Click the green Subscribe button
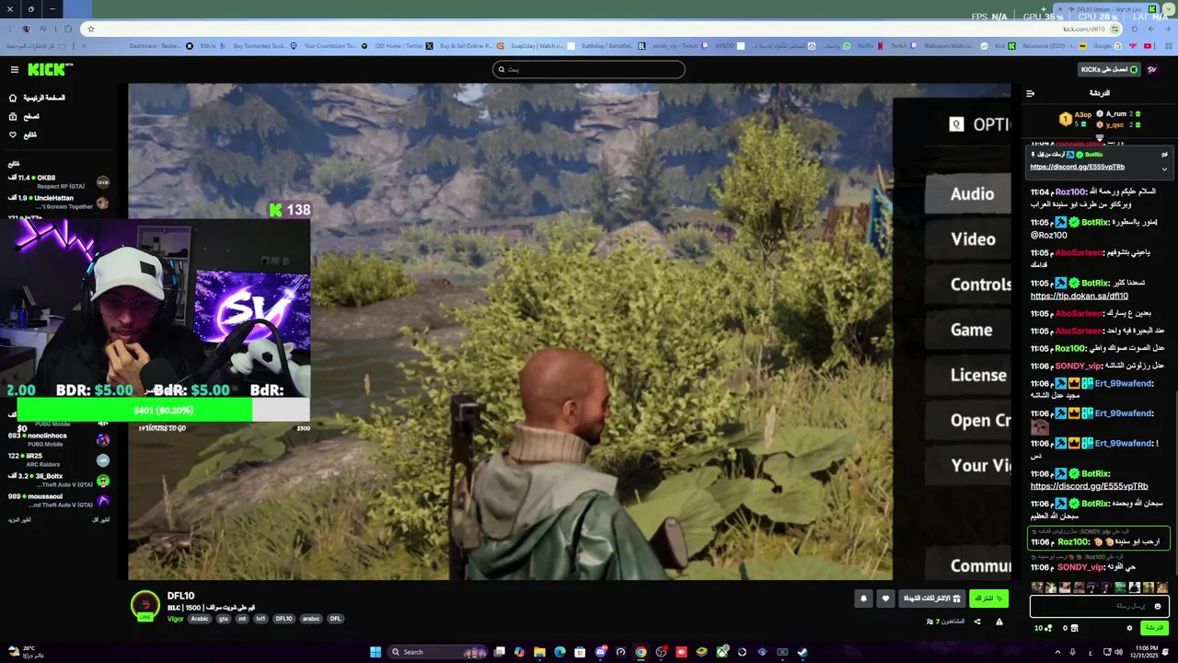 click(988, 599)
